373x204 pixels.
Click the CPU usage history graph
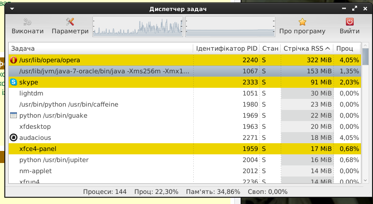(x=138, y=27)
